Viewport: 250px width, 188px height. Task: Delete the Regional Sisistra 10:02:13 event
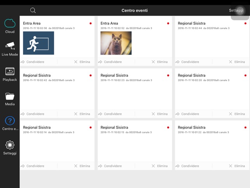(x=159, y=166)
